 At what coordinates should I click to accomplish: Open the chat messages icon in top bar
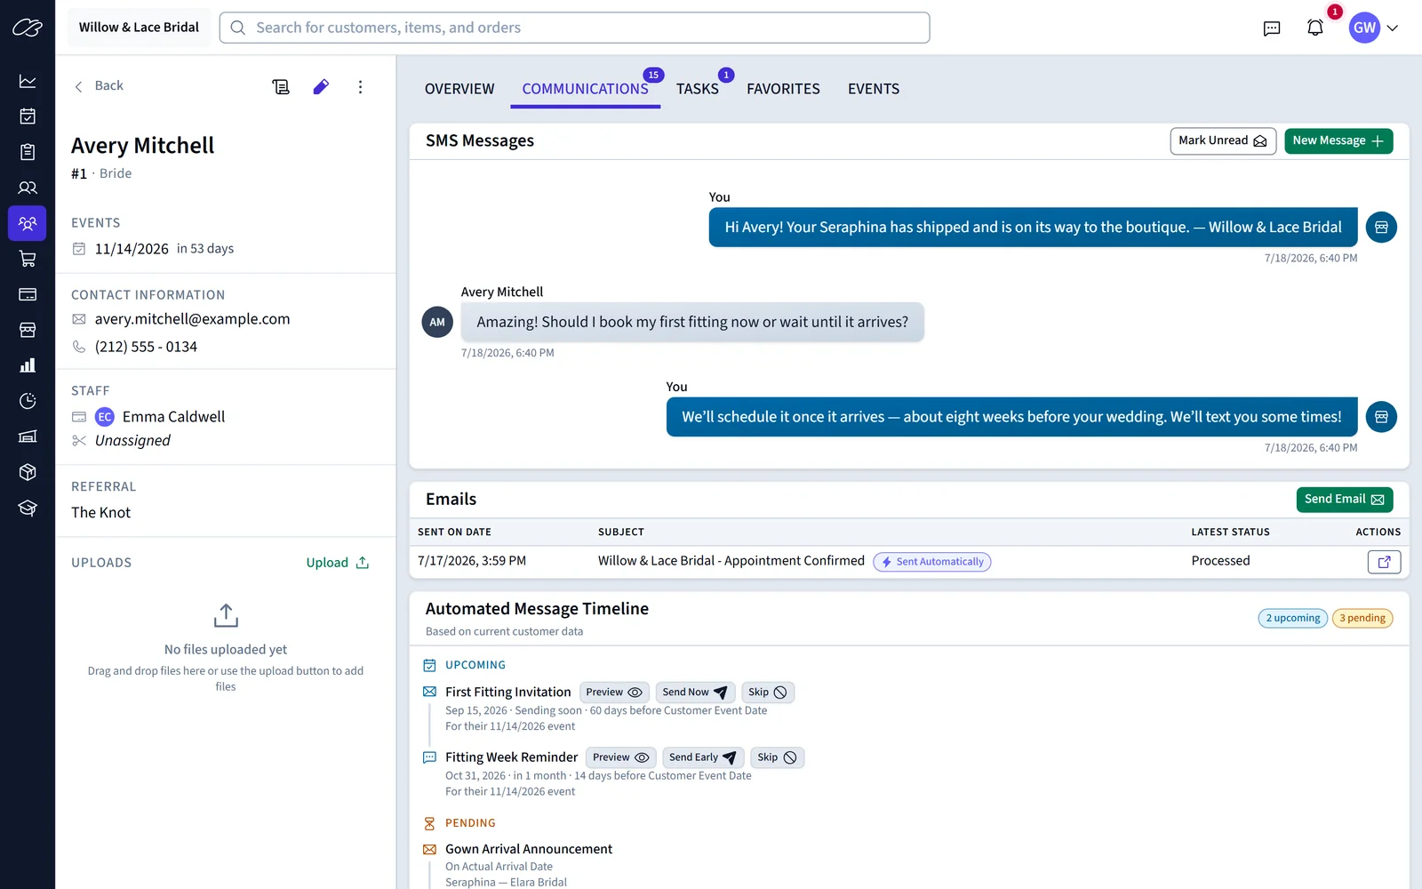(x=1272, y=28)
